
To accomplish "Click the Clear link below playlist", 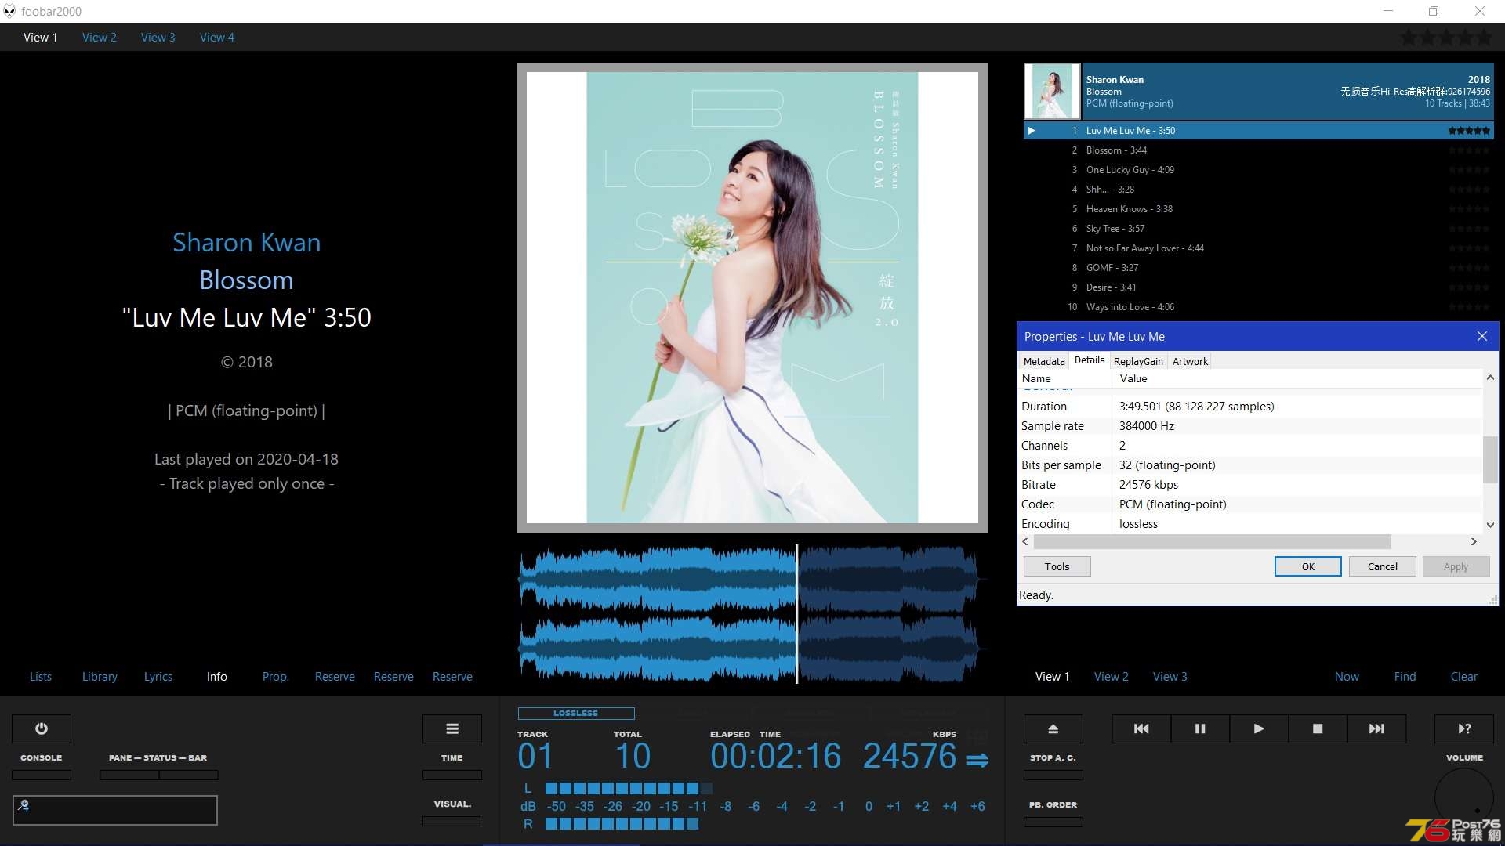I will point(1464,676).
